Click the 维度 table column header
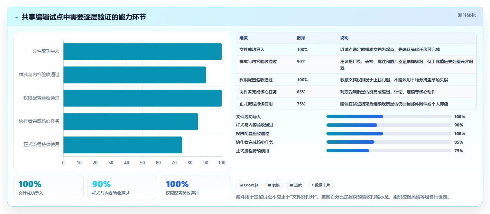490x214 pixels. click(x=244, y=38)
